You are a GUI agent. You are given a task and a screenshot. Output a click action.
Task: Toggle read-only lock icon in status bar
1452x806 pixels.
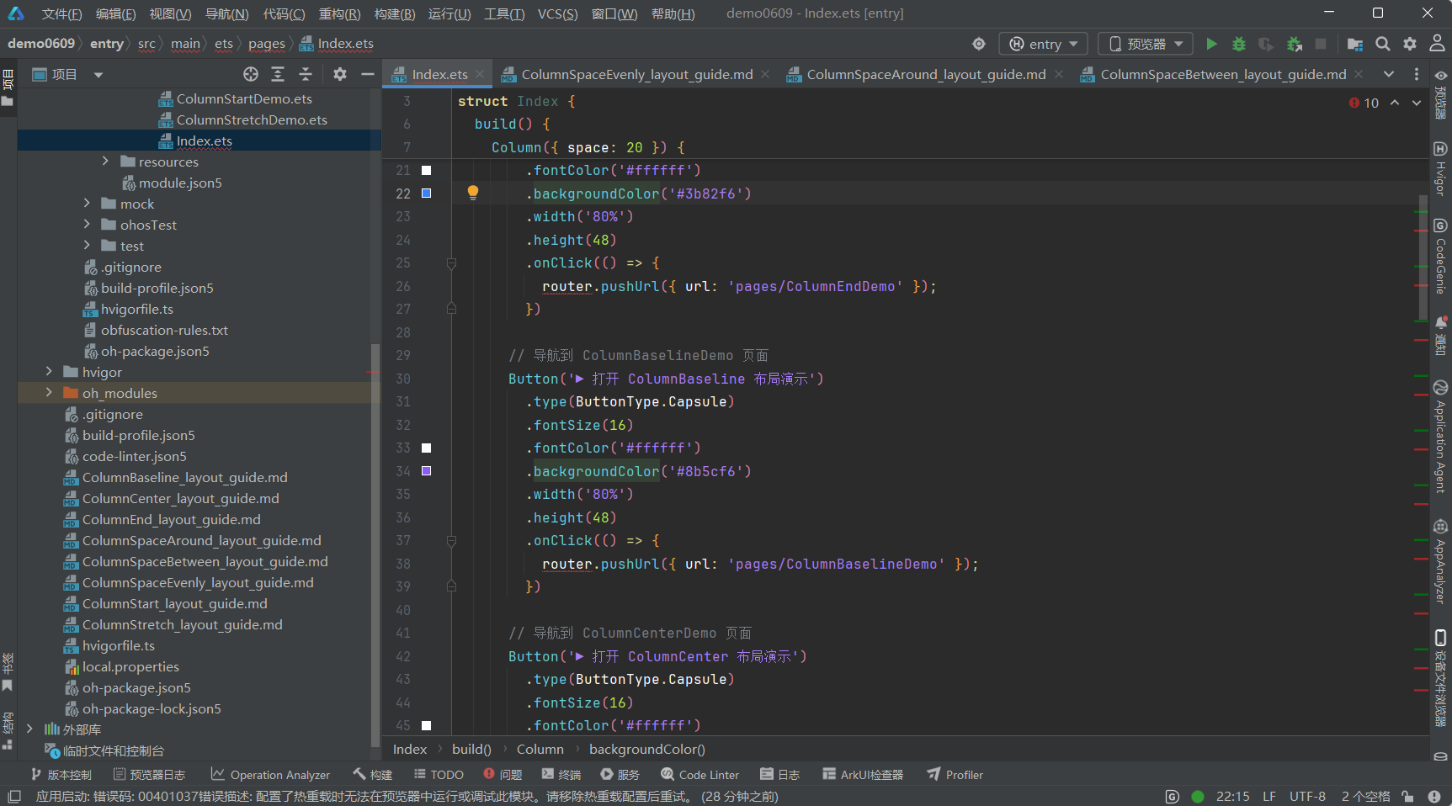tap(1407, 796)
